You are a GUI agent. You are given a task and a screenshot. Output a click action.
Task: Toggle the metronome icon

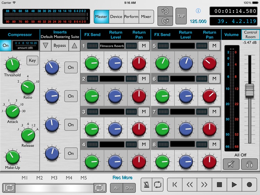pyautogui.click(x=147, y=185)
